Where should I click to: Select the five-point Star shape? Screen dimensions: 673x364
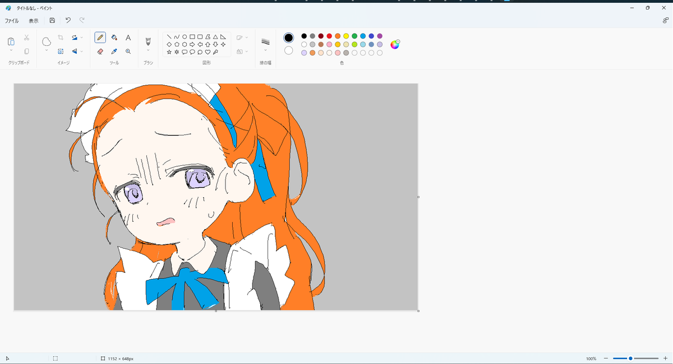click(x=169, y=52)
